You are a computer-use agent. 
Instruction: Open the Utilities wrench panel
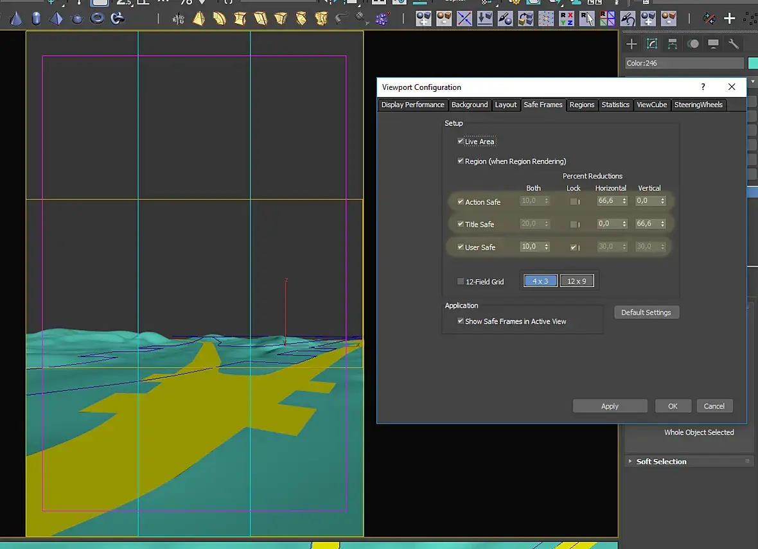(x=734, y=44)
